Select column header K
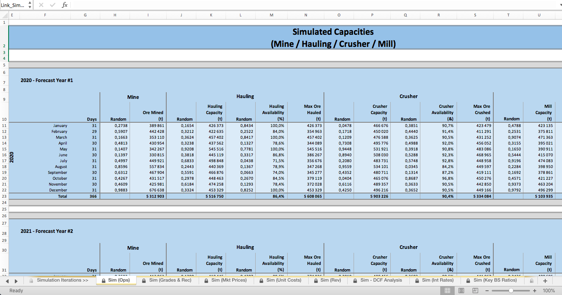Viewport: 562px width, 295px height. pyautogui.click(x=211, y=15)
